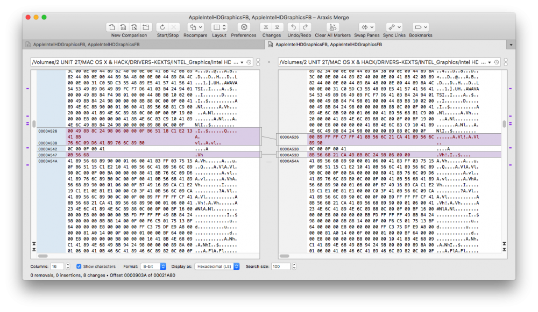The width and height of the screenshot is (538, 312).
Task: Open the Layout pane selector
Action: pyautogui.click(x=220, y=27)
